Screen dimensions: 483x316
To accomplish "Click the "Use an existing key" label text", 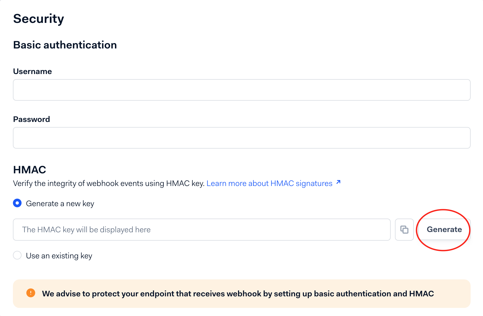I will tap(59, 256).
